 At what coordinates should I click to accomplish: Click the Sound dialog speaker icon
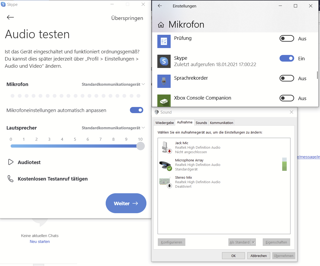(x=157, y=112)
